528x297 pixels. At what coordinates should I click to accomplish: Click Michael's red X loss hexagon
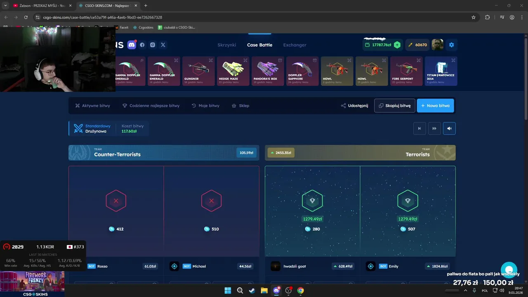pyautogui.click(x=211, y=201)
